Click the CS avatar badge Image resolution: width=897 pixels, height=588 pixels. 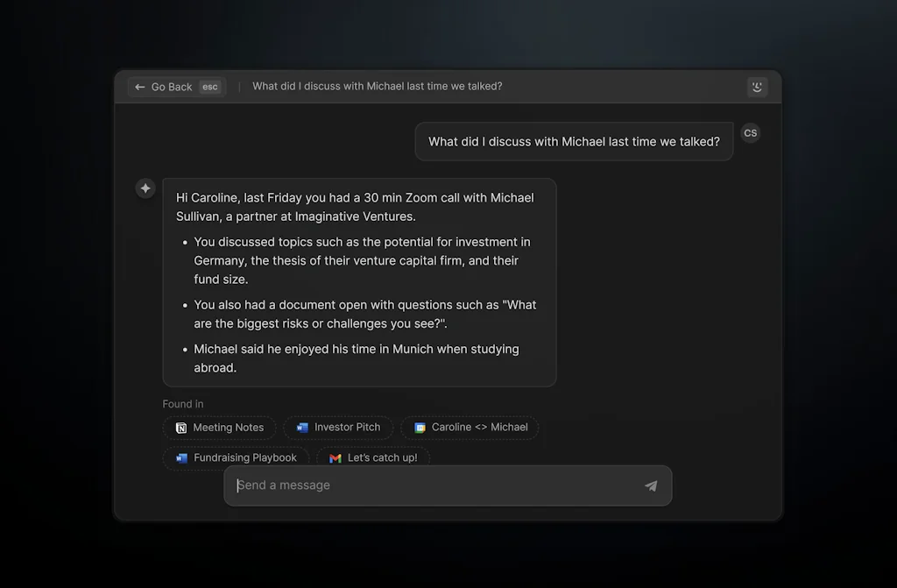750,132
